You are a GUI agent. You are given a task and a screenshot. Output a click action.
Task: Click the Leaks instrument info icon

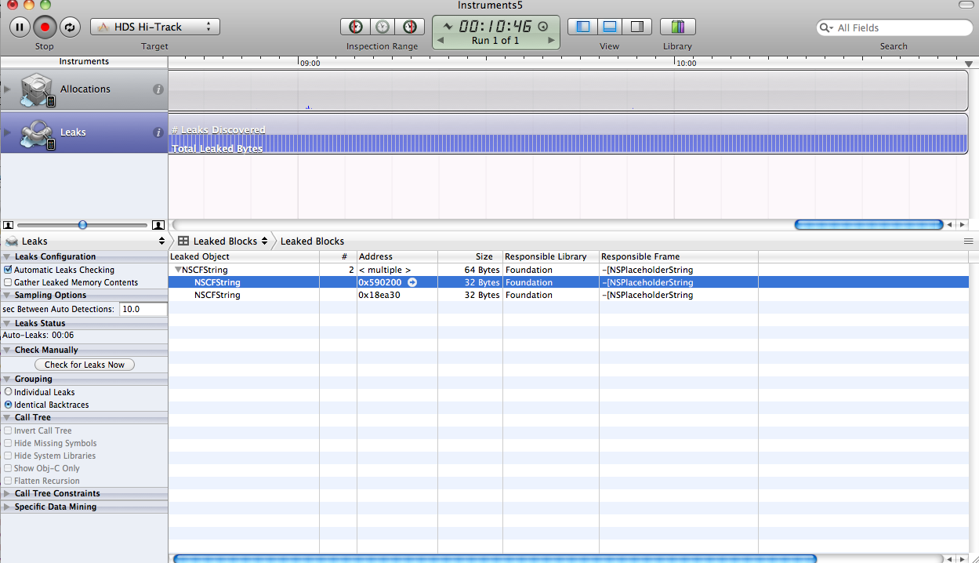(x=158, y=133)
